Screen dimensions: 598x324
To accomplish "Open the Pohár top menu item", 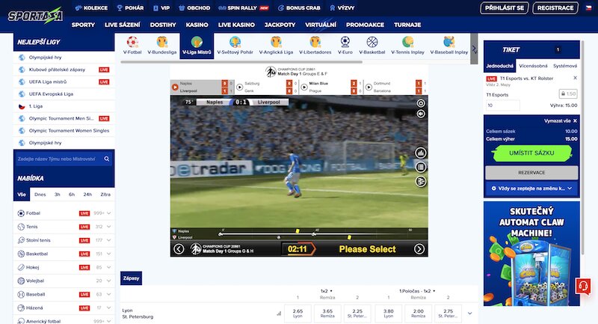I will (130, 7).
